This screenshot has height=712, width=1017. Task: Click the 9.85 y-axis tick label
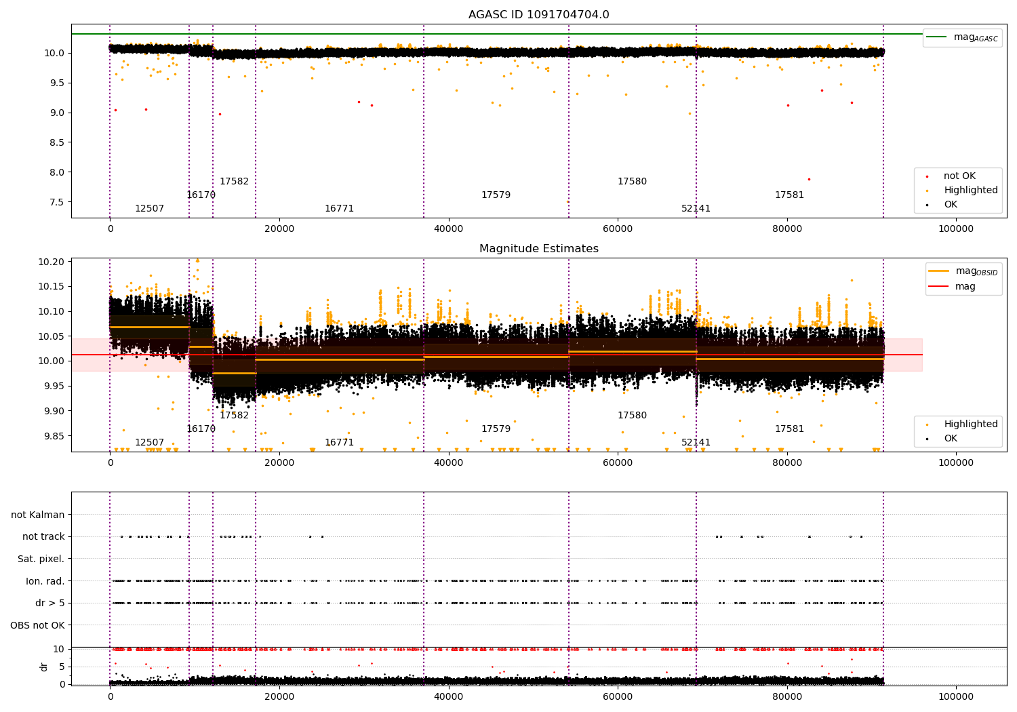click(x=54, y=436)
